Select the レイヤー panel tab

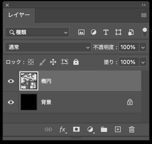tap(19, 15)
